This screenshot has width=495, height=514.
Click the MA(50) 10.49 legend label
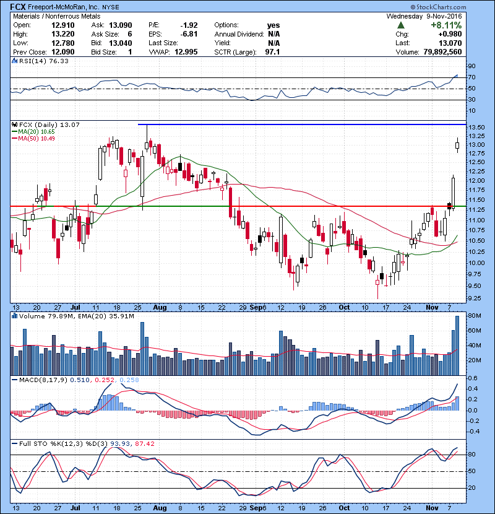(x=36, y=138)
